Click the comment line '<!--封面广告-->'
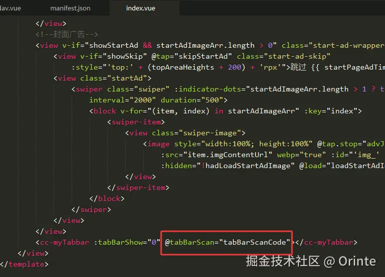The height and width of the screenshot is (277, 385). pyautogui.click(x=67, y=34)
